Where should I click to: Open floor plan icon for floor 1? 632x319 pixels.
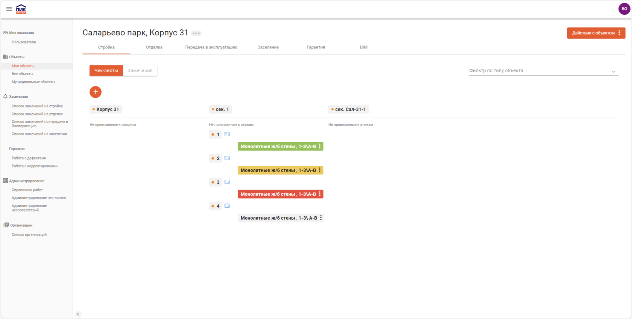point(227,134)
